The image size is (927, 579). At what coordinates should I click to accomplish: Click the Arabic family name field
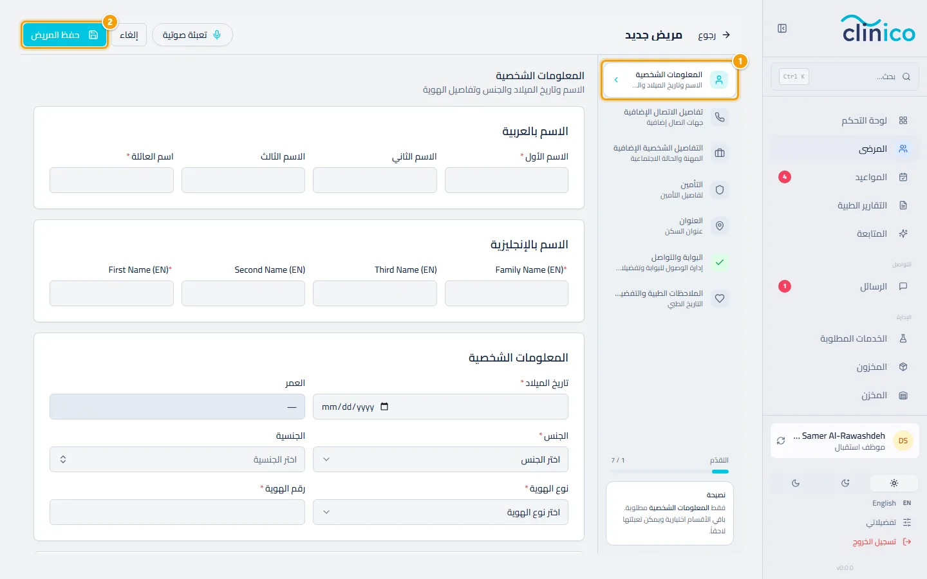coord(111,180)
